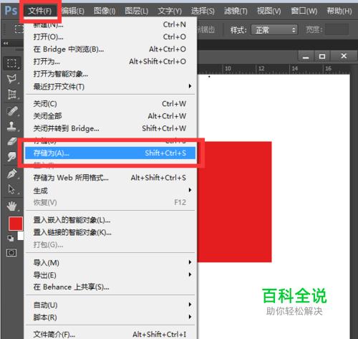358x339 pixels.
Task: Select the Rectangular Marquee tool
Action: (11, 63)
